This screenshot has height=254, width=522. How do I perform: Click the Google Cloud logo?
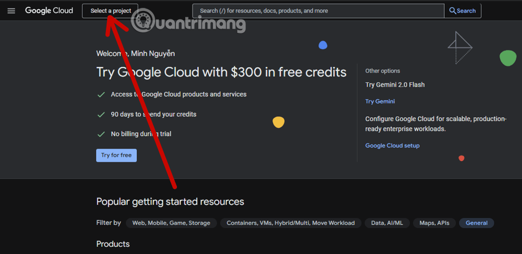coord(49,10)
